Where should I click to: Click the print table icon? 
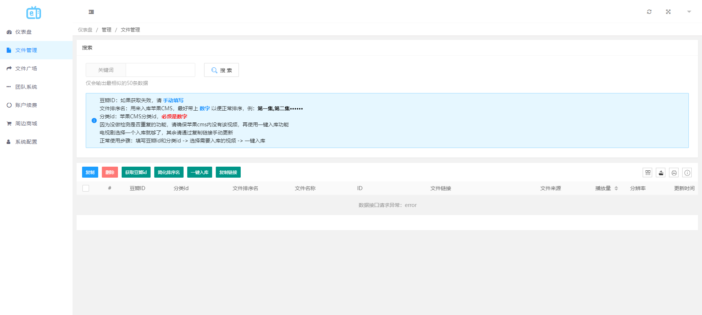(x=674, y=173)
